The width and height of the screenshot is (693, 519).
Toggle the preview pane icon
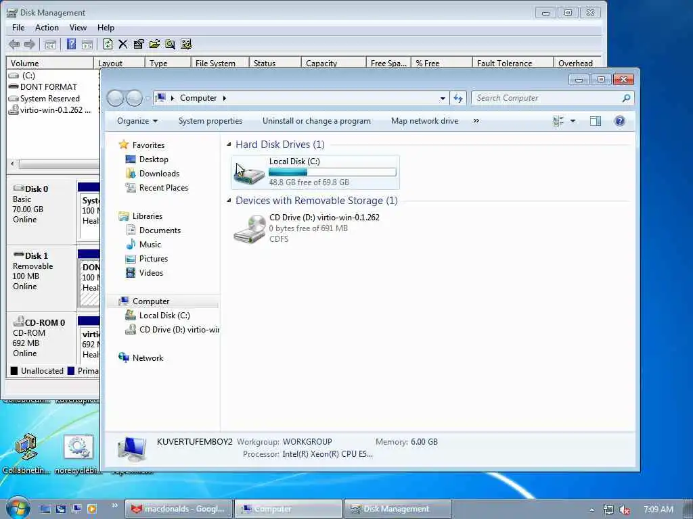pyautogui.click(x=596, y=121)
